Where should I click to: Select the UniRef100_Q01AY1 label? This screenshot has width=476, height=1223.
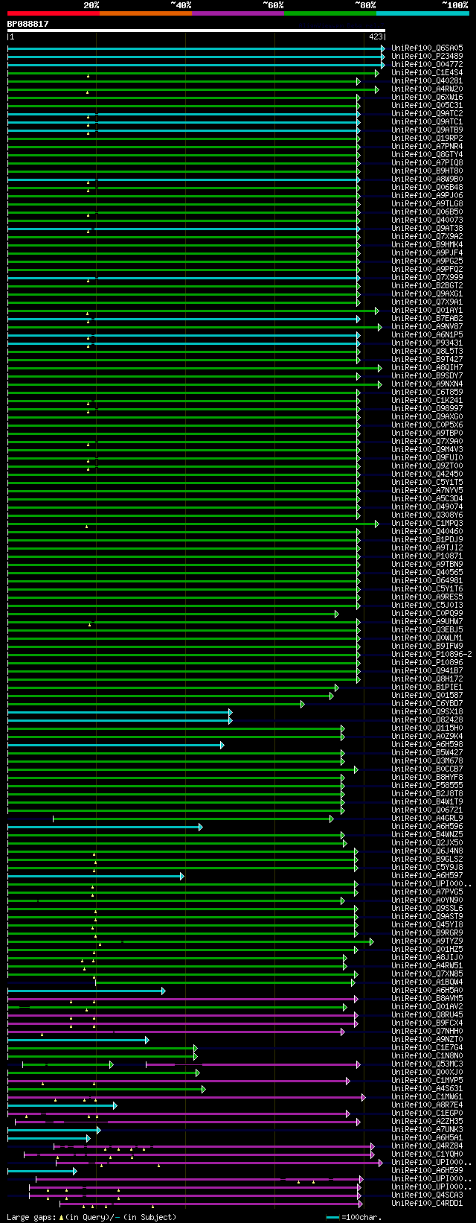[x=427, y=311]
